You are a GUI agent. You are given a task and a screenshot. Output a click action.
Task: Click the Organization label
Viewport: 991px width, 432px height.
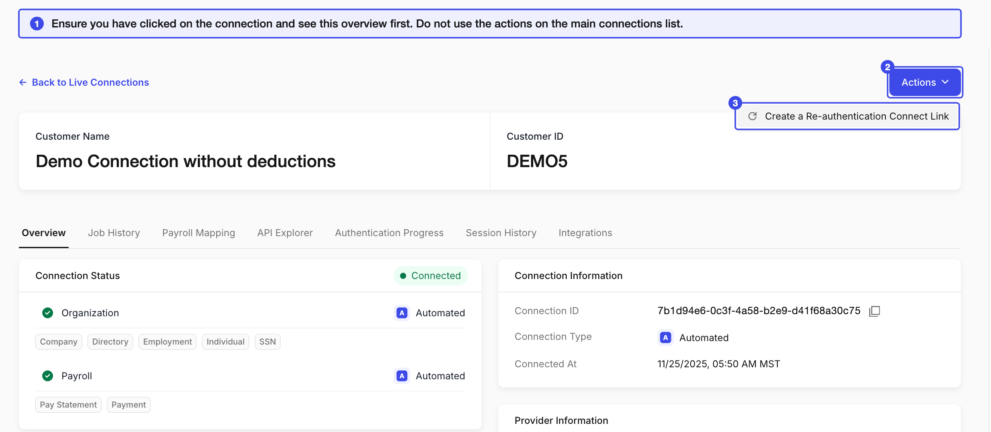[90, 313]
